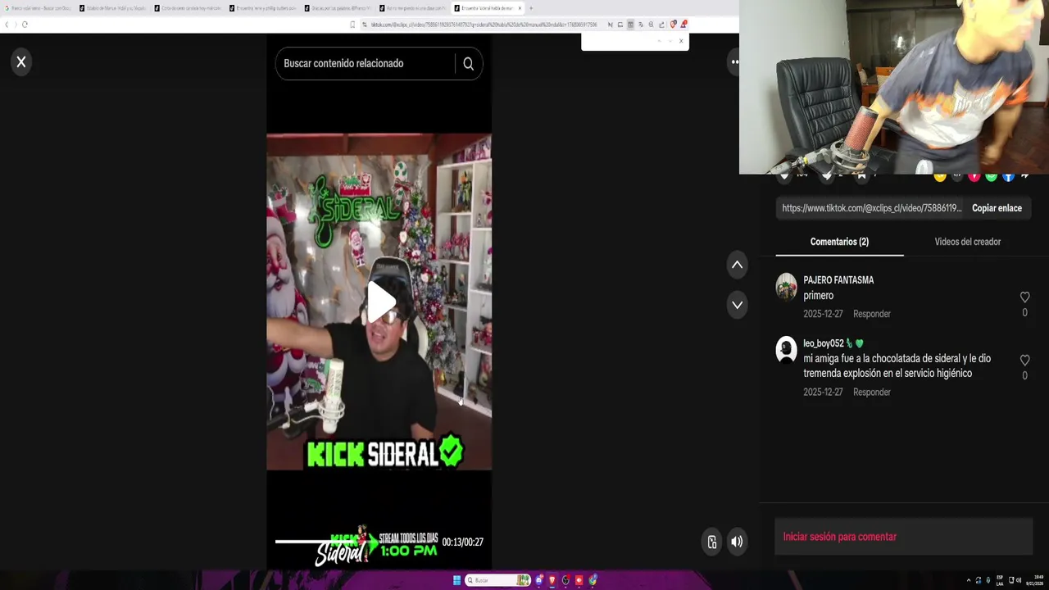Open the volume control in system tray

pyautogui.click(x=1019, y=580)
